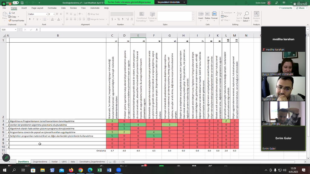Click the Delete cells icon
The height and width of the screenshot is (174, 310).
tap(207, 14)
